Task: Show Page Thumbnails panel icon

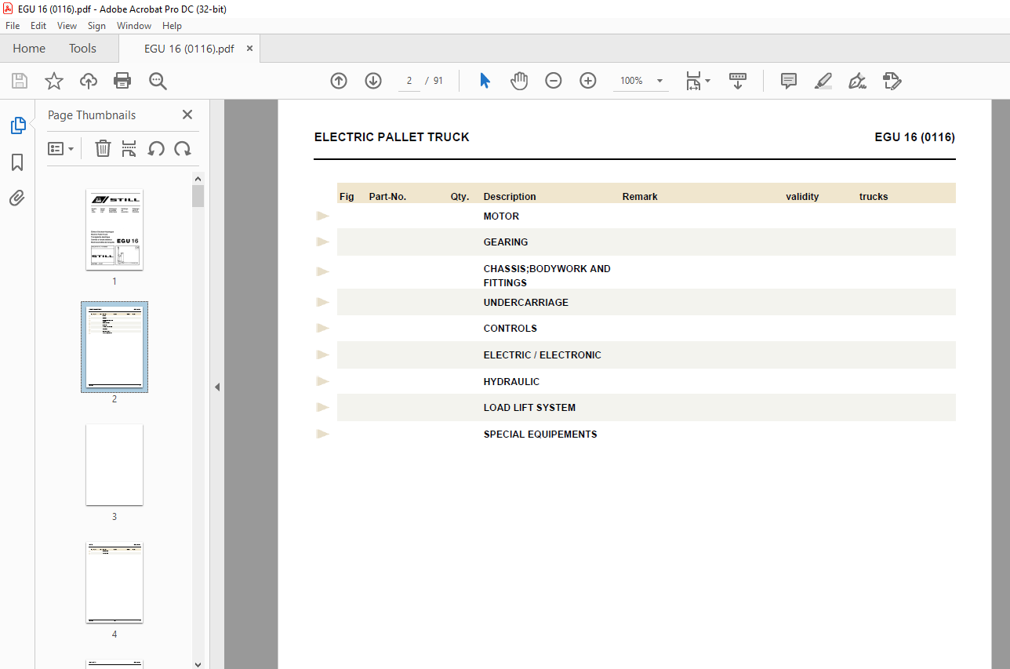Action: coord(17,125)
